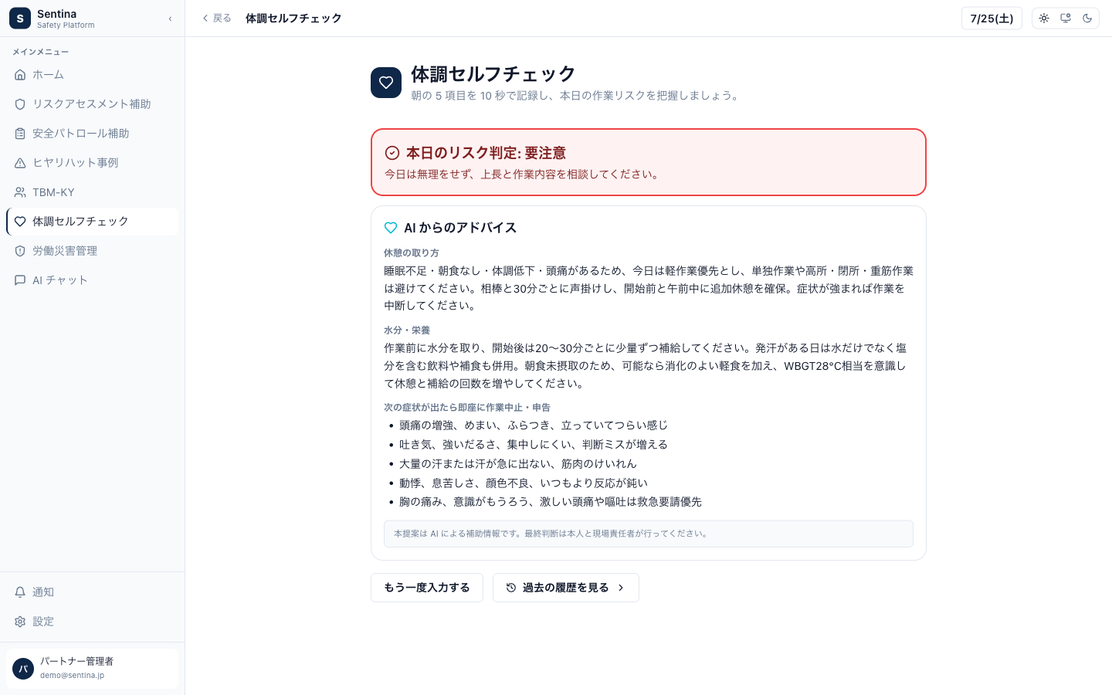Screen dimensions: 1112x695
Task: Open TBM-KY menu item
Action: pyautogui.click(x=92, y=192)
